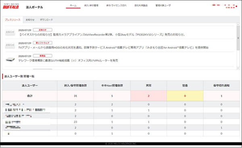242x148 pixels.
Task: Select the ダウンロード sub-tab
Action: (x=46, y=20)
